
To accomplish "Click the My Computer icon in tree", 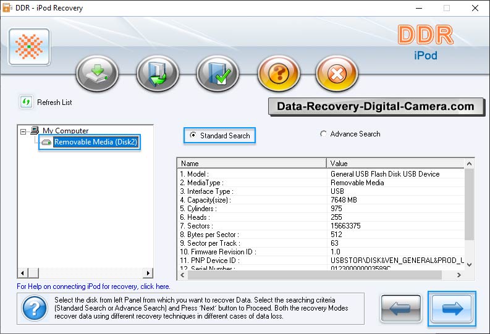I will tap(35, 130).
